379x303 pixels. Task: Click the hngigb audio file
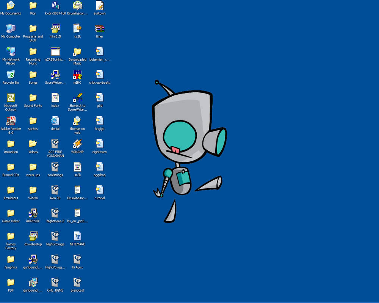click(x=100, y=123)
